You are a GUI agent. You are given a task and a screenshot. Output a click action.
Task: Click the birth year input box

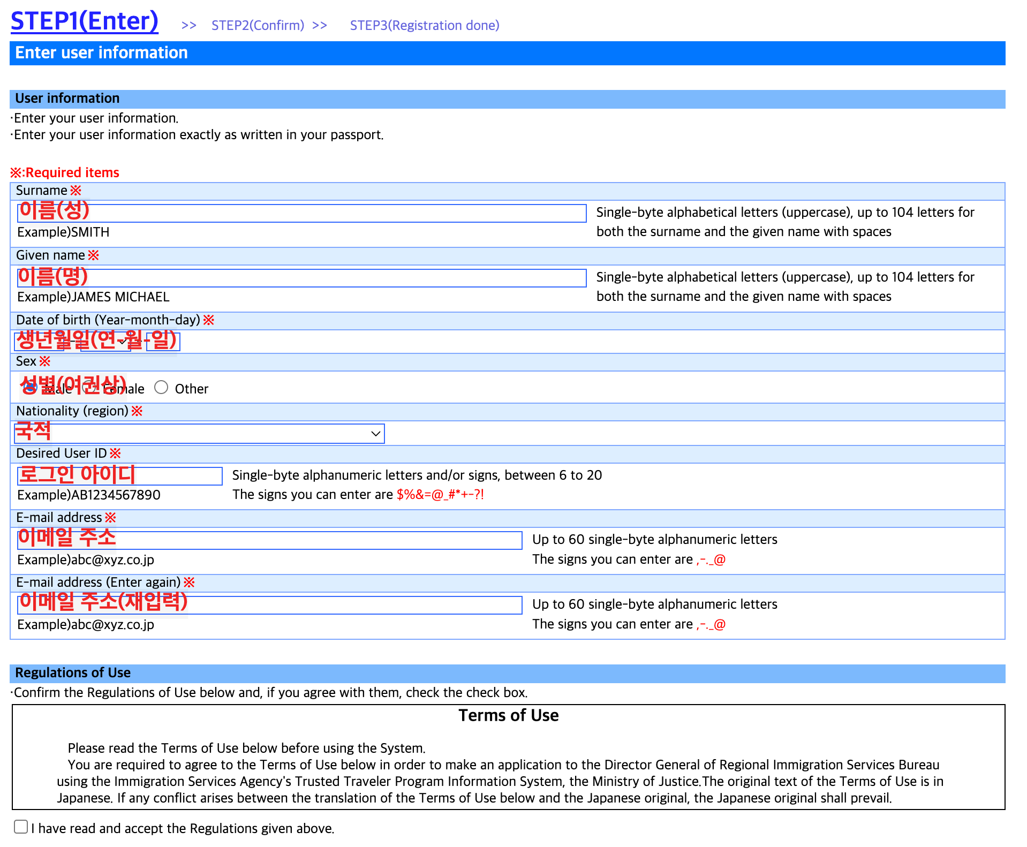[40, 342]
